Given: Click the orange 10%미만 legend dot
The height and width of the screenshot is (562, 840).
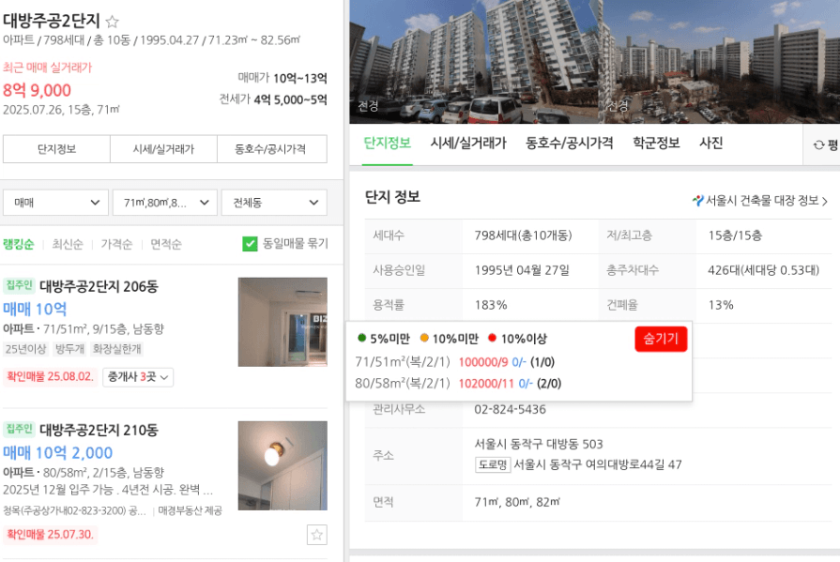Looking at the screenshot, I should coord(424,338).
